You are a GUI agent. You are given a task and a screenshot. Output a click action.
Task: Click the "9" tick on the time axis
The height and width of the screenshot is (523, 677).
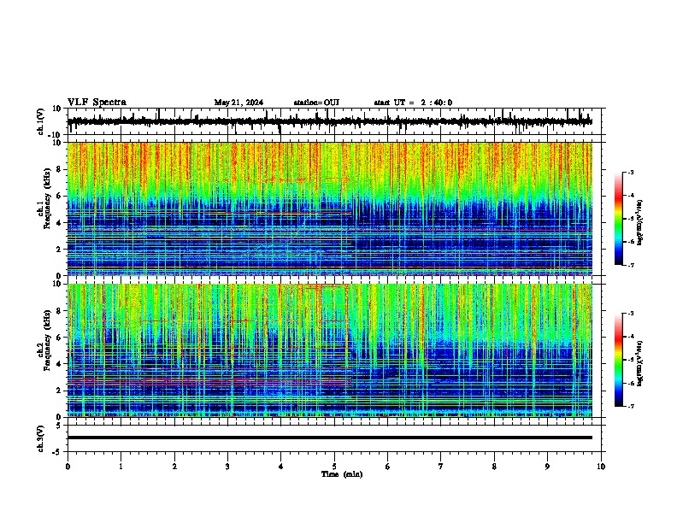coord(547,467)
